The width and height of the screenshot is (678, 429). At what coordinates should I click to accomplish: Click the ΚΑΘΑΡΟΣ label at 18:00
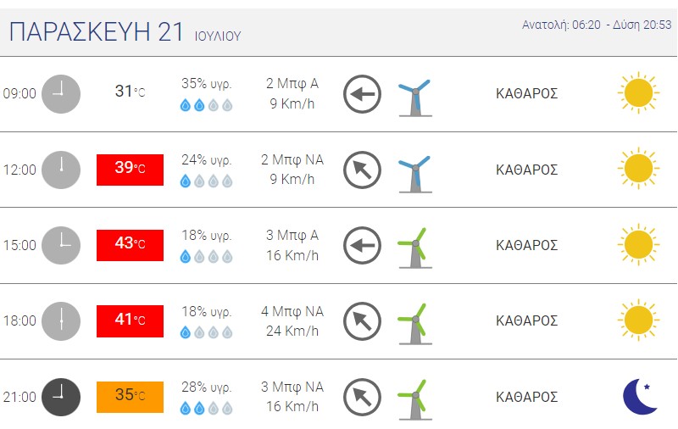[526, 320]
